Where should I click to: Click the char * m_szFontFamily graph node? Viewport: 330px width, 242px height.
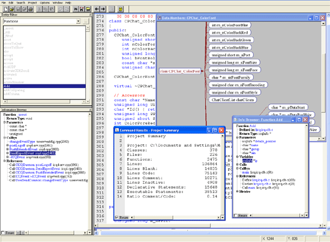coord(231,77)
